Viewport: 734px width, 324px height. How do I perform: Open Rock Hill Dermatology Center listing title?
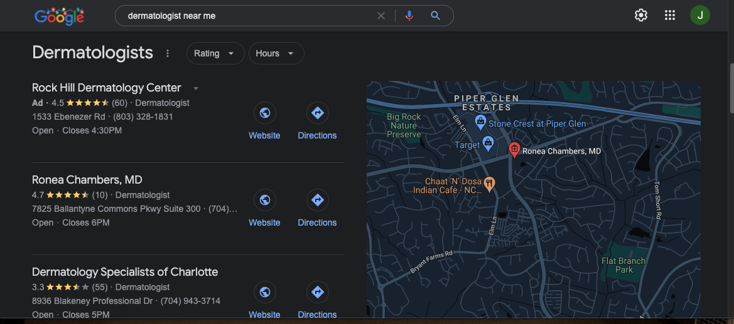(107, 88)
